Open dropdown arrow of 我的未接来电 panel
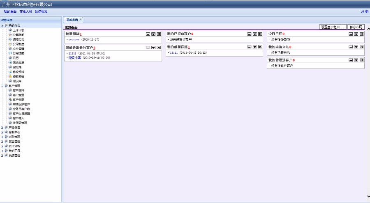This screenshot has width=370, height=203. pyautogui.click(x=356, y=47)
